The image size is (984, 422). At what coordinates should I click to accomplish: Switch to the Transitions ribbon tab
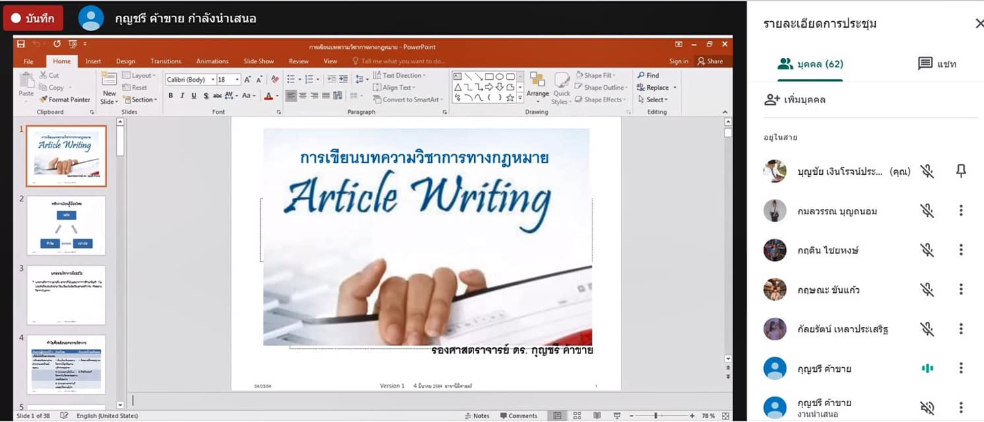[166, 61]
